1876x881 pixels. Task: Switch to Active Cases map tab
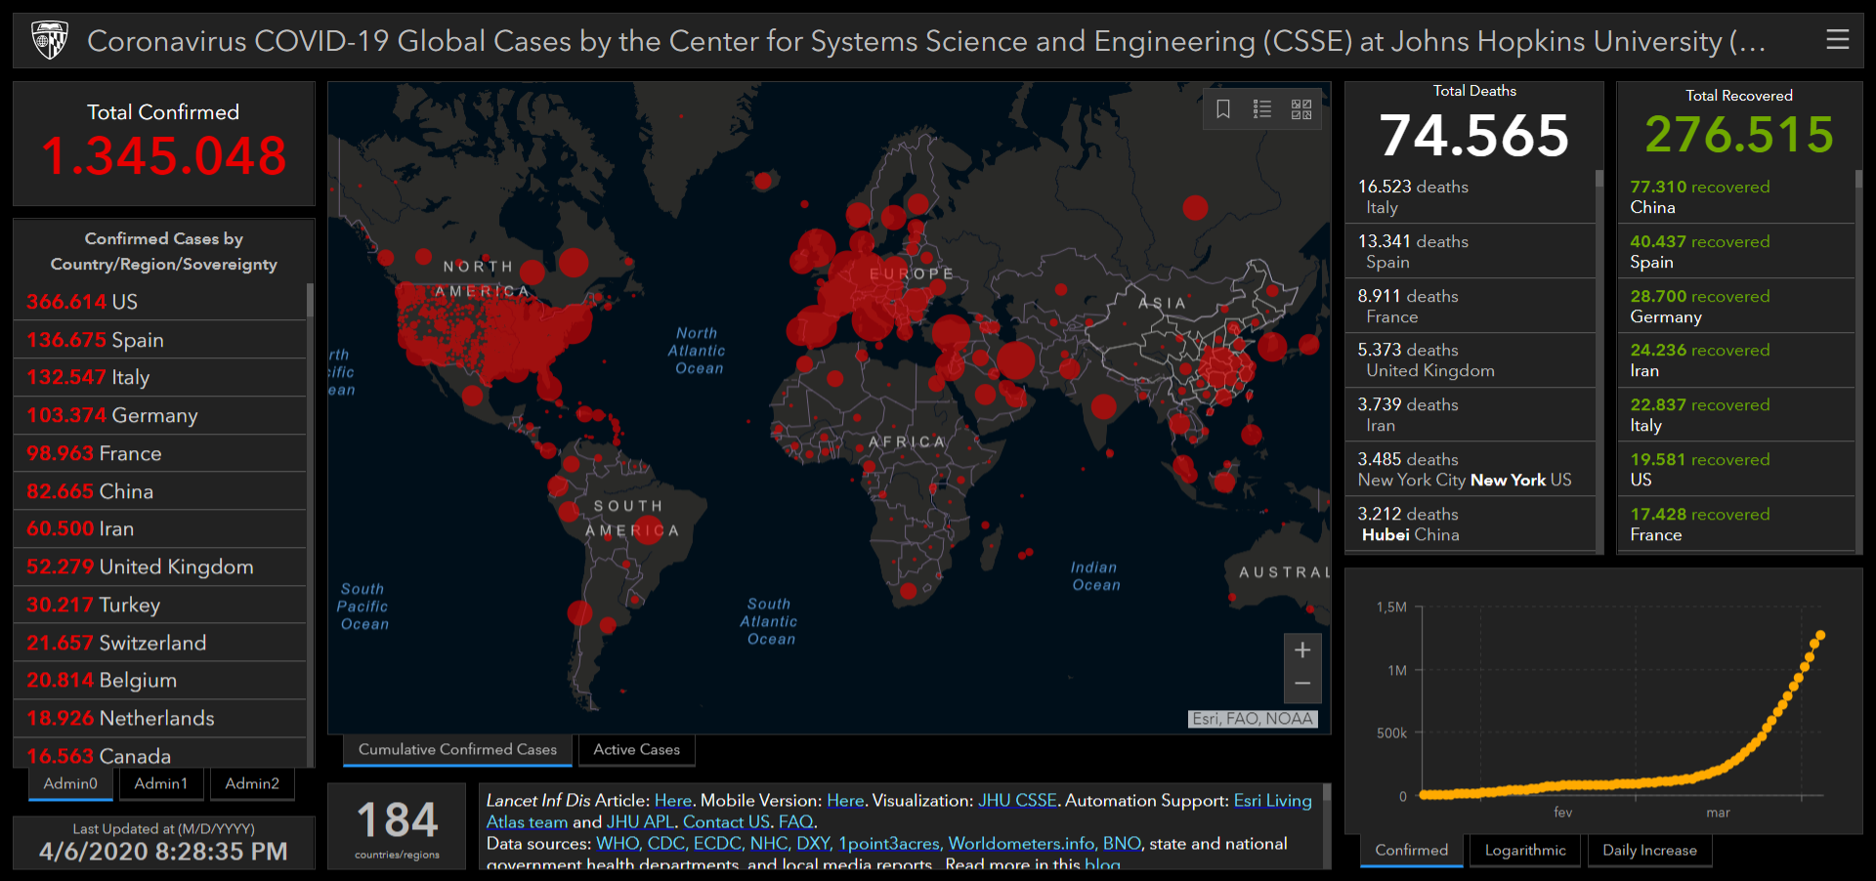click(636, 749)
